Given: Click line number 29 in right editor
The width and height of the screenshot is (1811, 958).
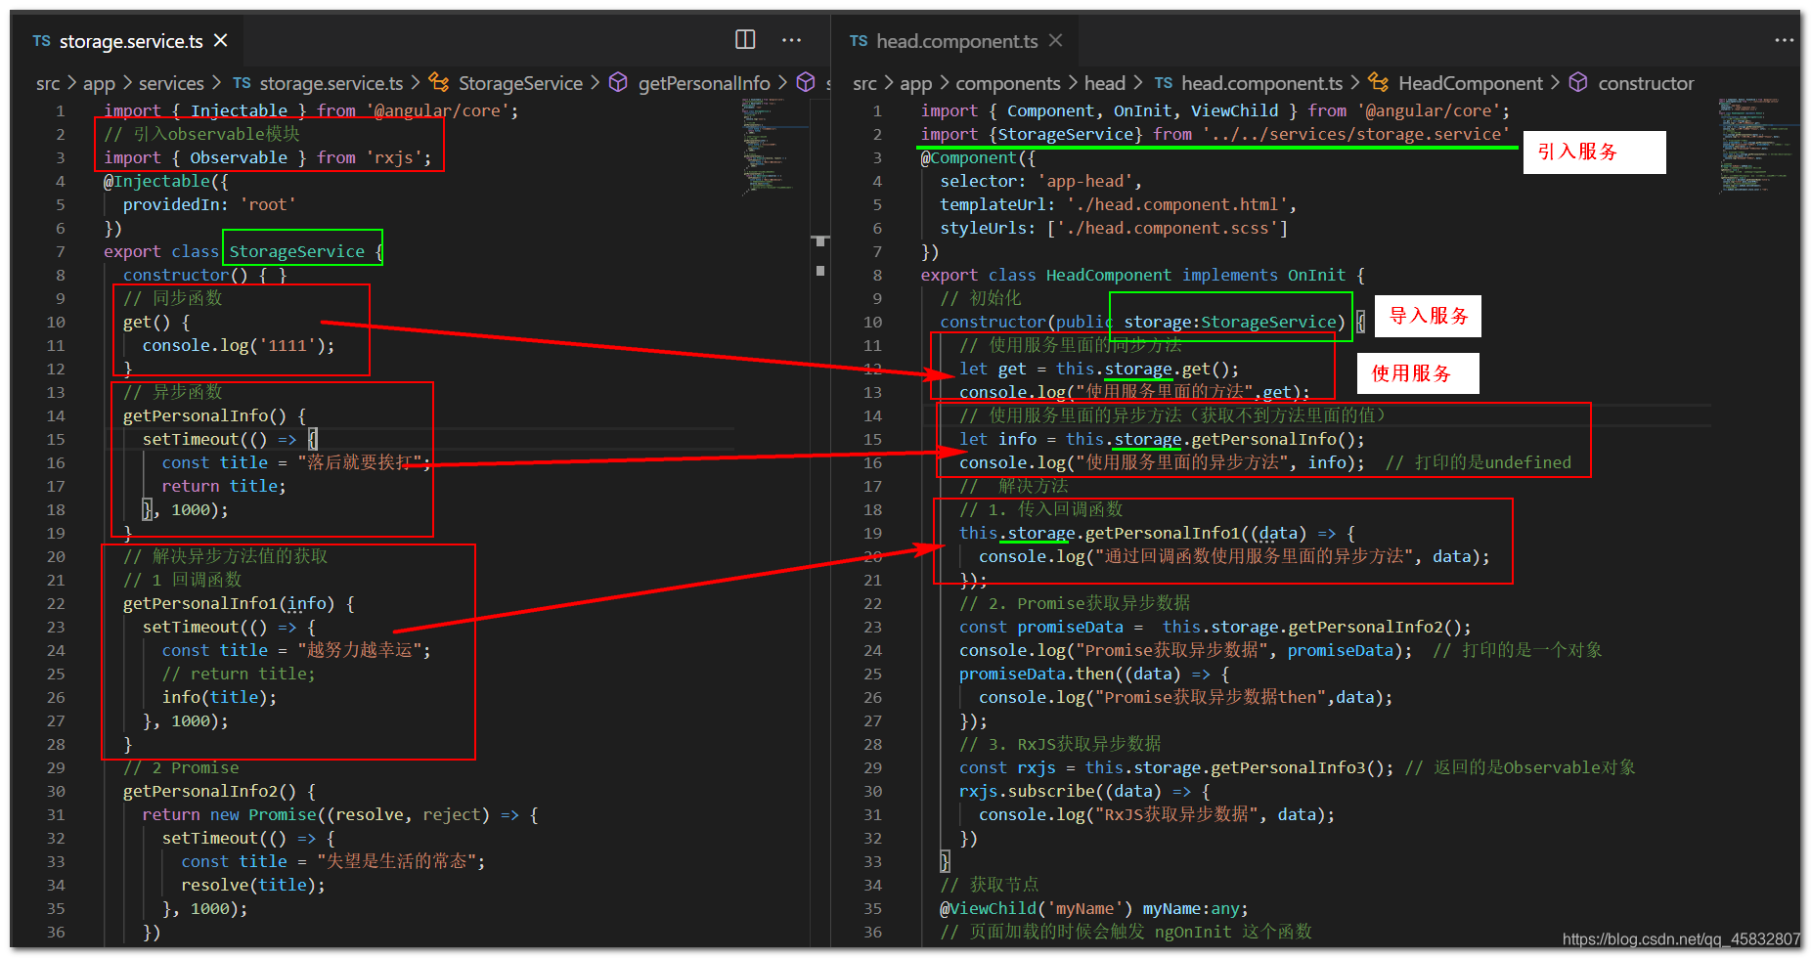Looking at the screenshot, I should pyautogui.click(x=872, y=767).
